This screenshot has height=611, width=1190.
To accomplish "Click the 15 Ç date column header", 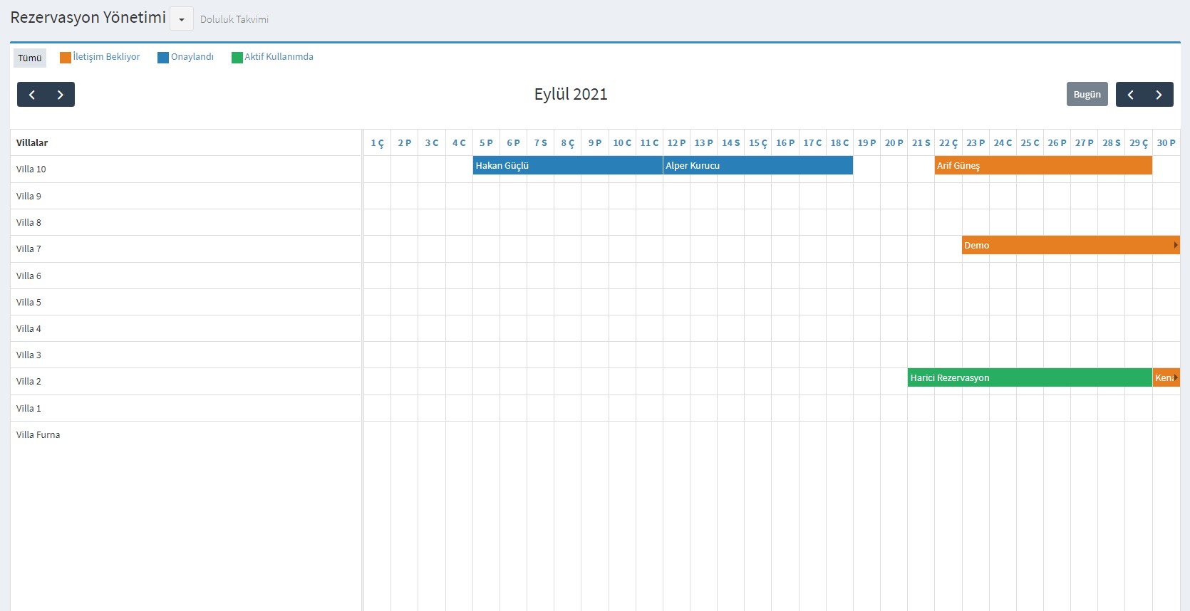I will tap(757, 143).
